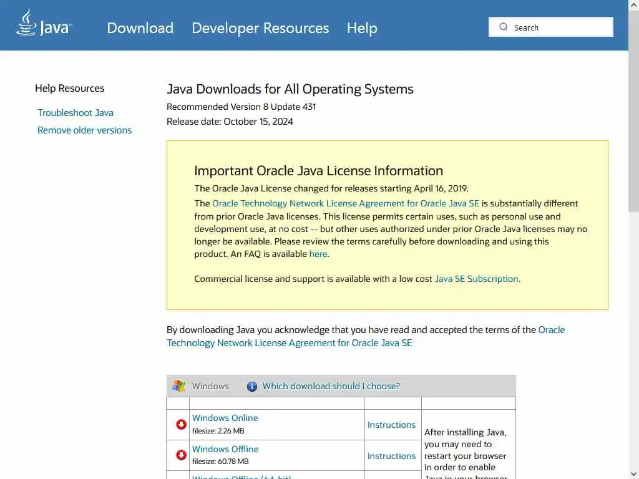Open the Troubleshoot Java link
Viewport: 639px width, 479px height.
pyautogui.click(x=76, y=113)
